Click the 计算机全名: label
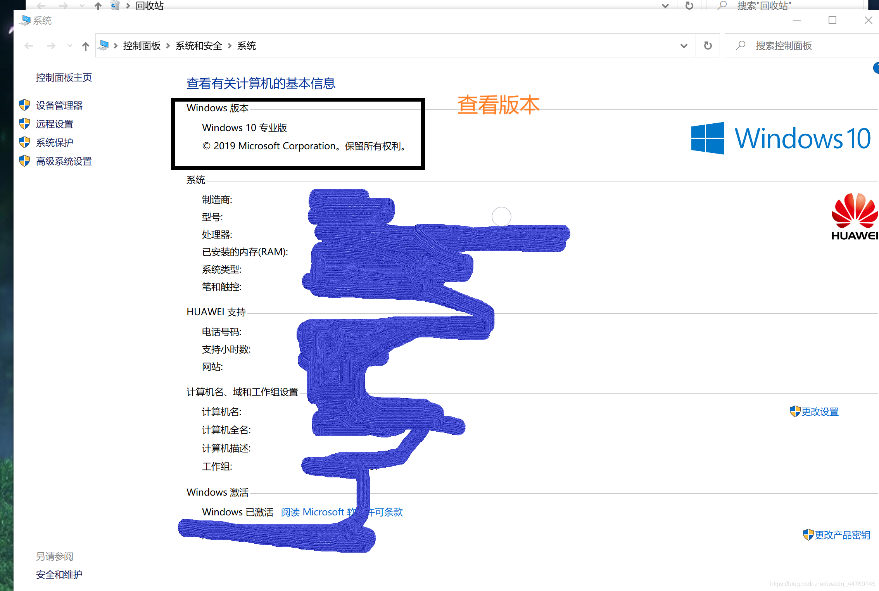The height and width of the screenshot is (591, 879). coord(226,430)
